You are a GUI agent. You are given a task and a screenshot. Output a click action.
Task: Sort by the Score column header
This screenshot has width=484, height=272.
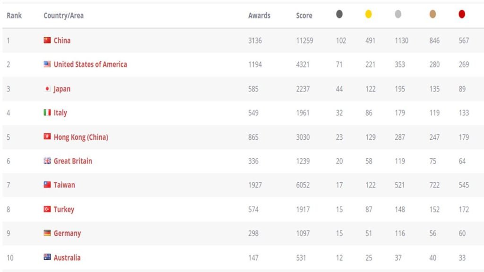(304, 16)
